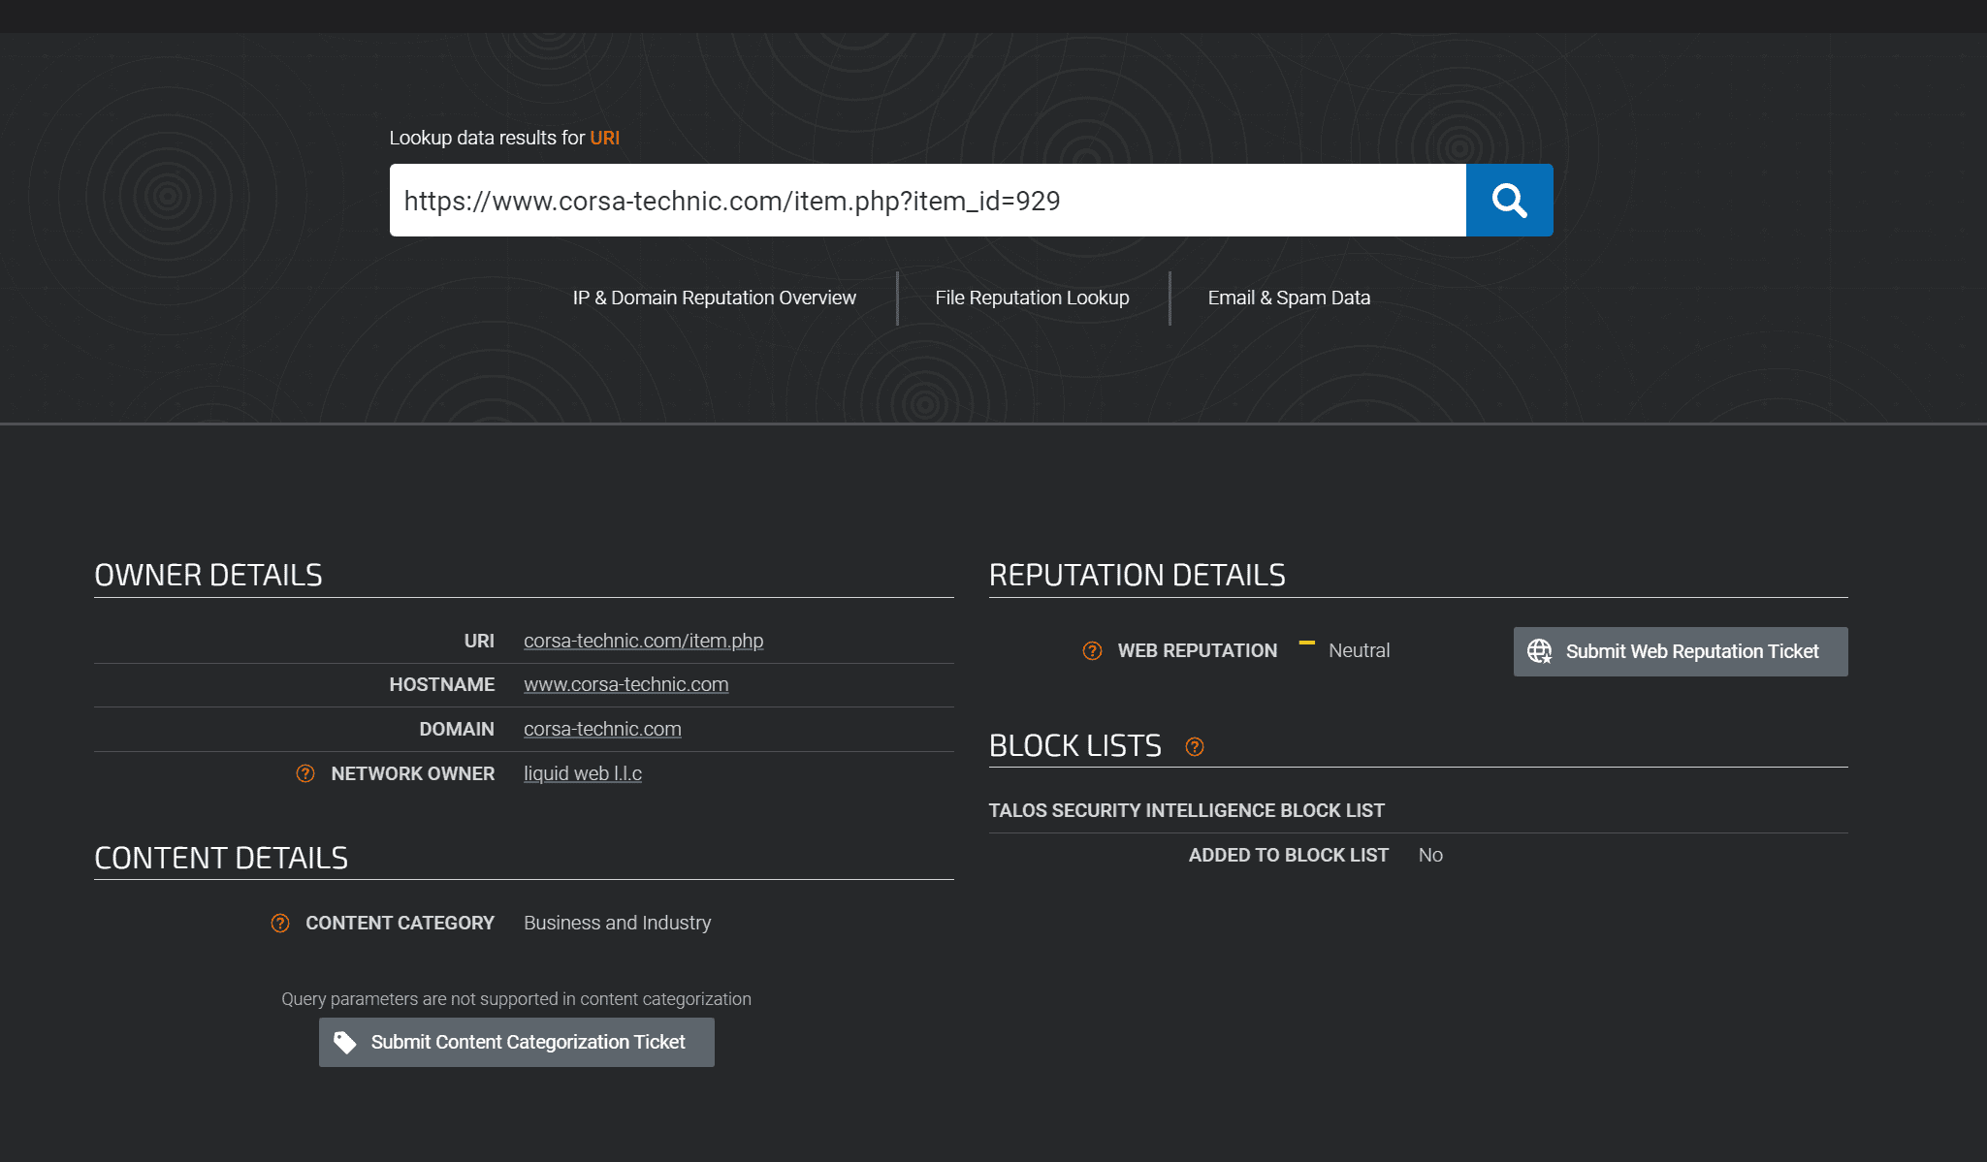Open the corsa-technic.com/item.php URI link
Screen dimensions: 1987x1162
tap(643, 641)
